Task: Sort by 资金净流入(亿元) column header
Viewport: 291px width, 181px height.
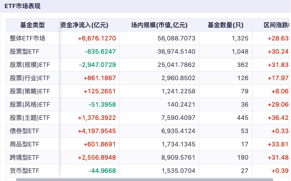Action: coord(84,25)
